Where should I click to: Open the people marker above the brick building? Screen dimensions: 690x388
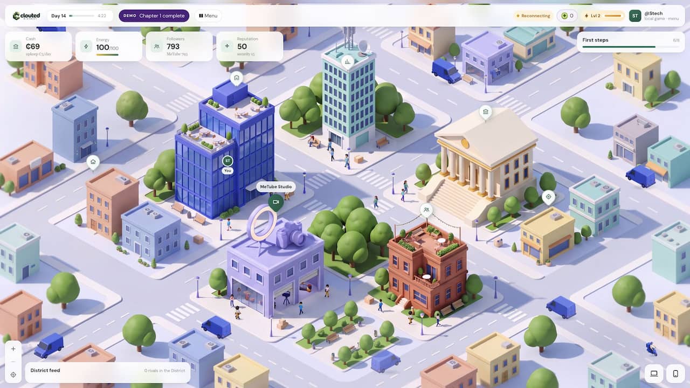(426, 210)
